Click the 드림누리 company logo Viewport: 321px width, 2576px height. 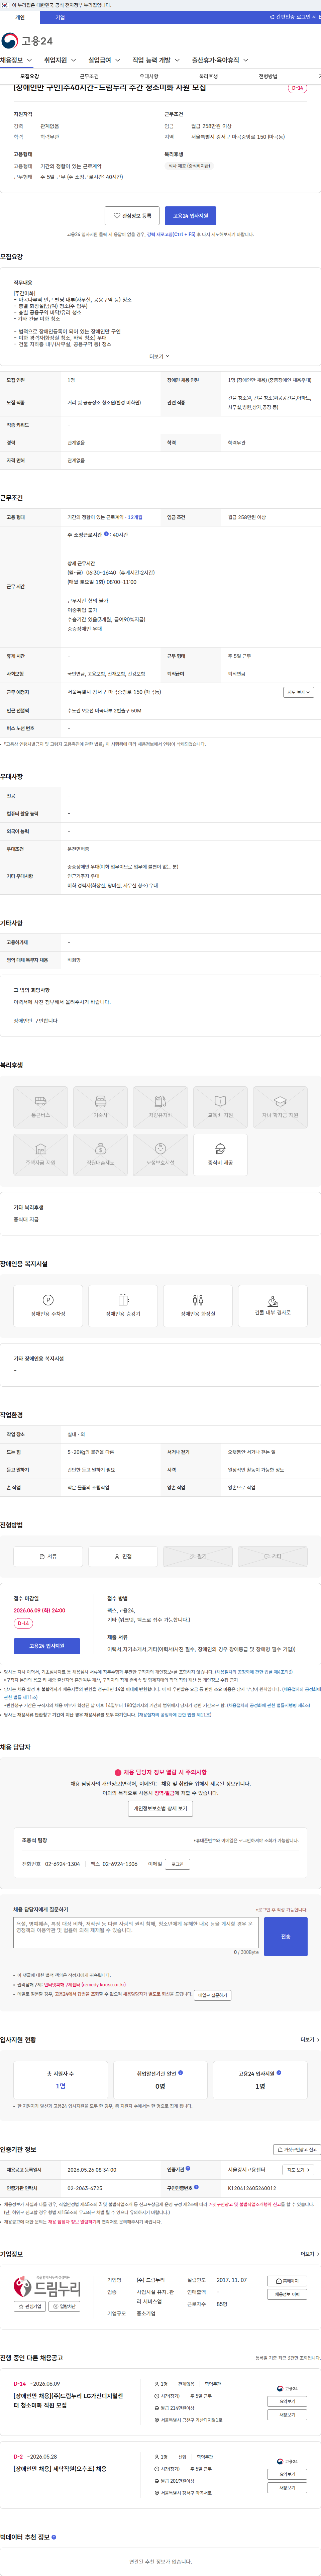pos(47,2287)
